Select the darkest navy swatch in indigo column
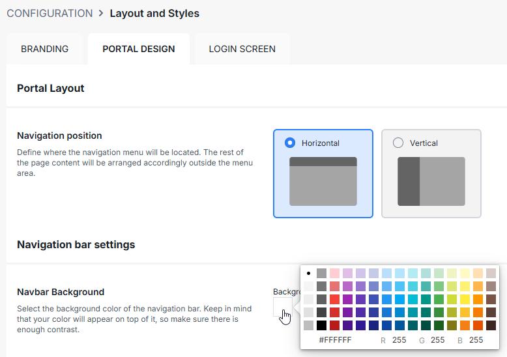Screen dimensions: 507x357 [374, 325]
